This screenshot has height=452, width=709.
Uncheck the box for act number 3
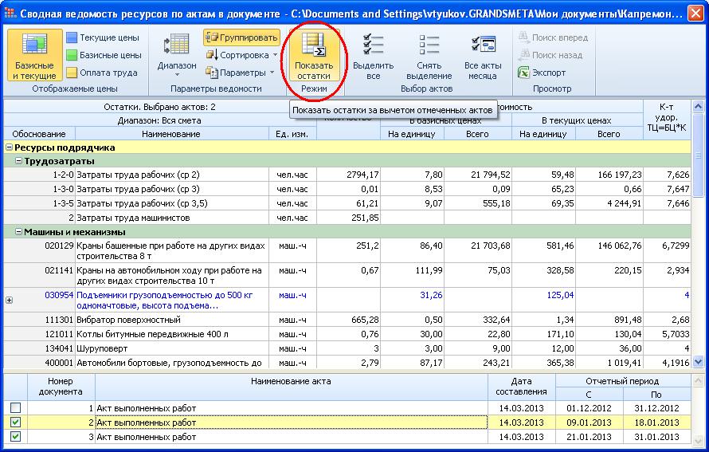[x=16, y=437]
